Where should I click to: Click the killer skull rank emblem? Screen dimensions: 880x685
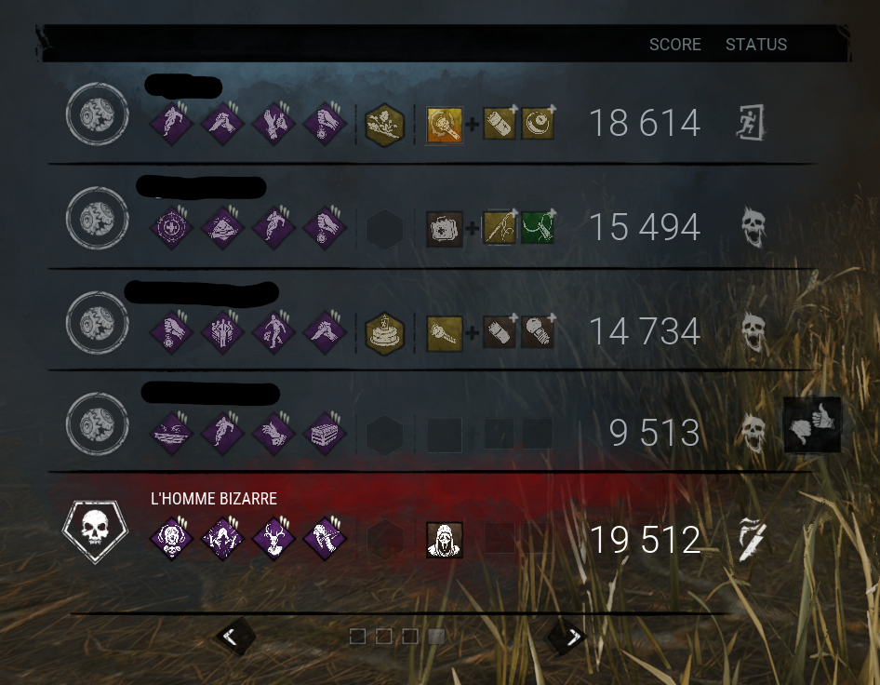(96, 531)
